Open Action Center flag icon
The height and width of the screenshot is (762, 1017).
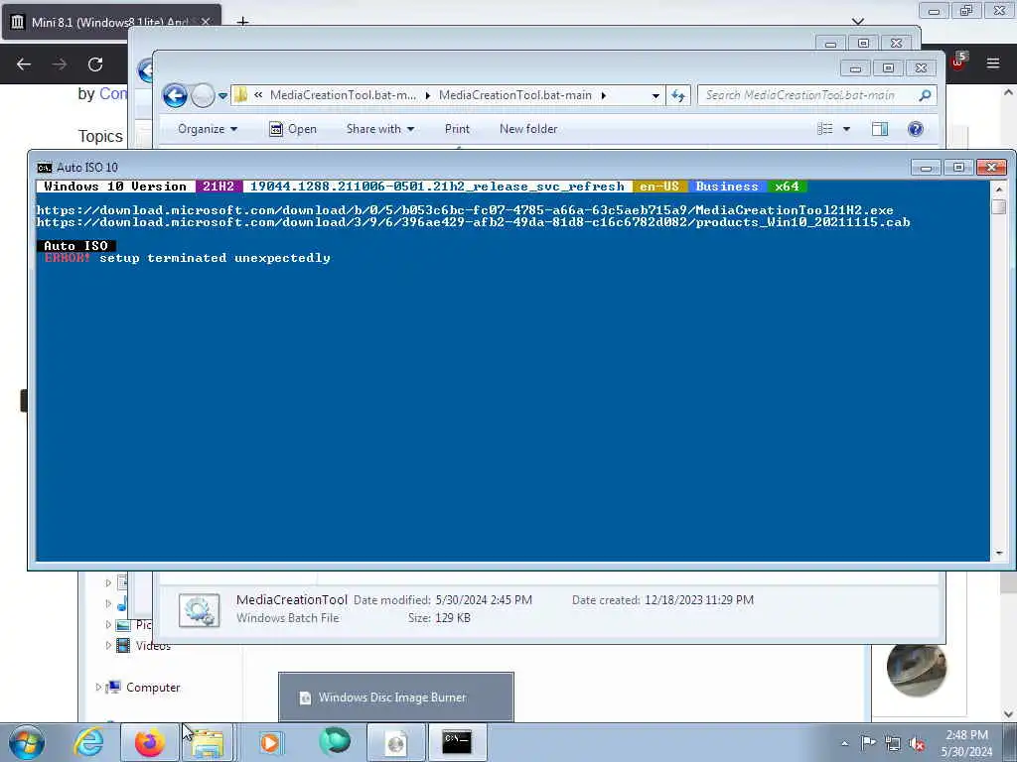pyautogui.click(x=868, y=743)
